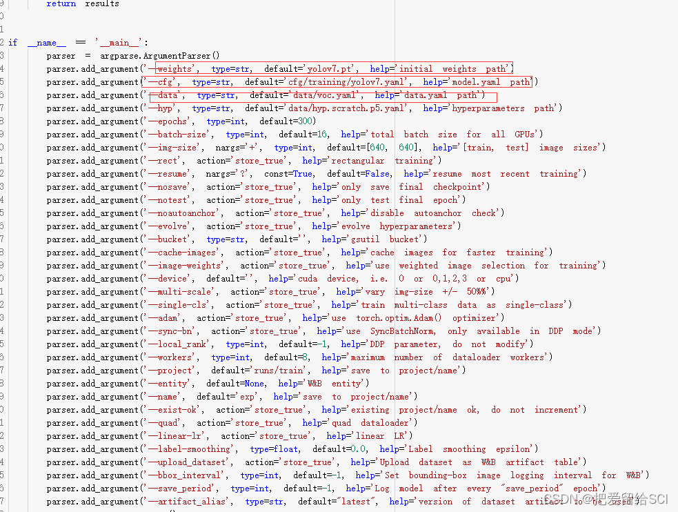Click the '--bbox_interval' argument string
Screen dimensions: 678x512
[x=185, y=475]
